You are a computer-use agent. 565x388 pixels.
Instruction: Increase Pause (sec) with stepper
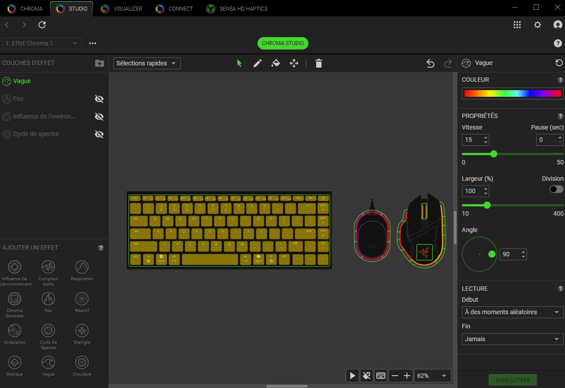click(x=560, y=137)
